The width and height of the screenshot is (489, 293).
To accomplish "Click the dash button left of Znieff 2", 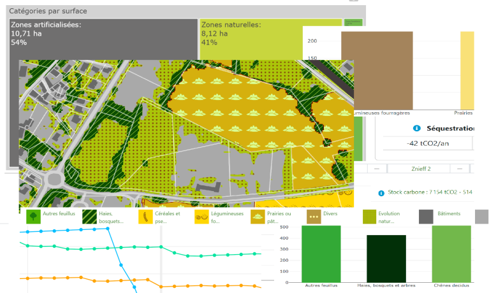I will click(378, 169).
